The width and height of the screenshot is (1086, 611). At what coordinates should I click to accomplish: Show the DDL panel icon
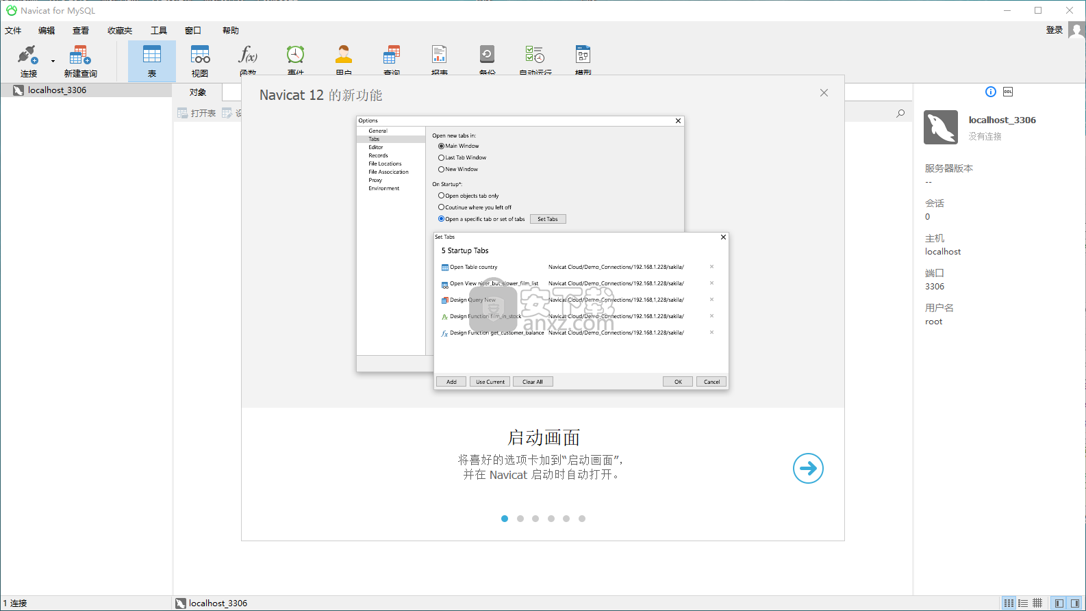(1008, 92)
